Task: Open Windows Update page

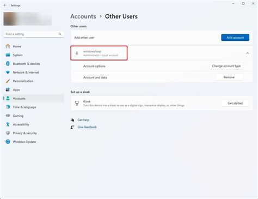Action: point(24,142)
